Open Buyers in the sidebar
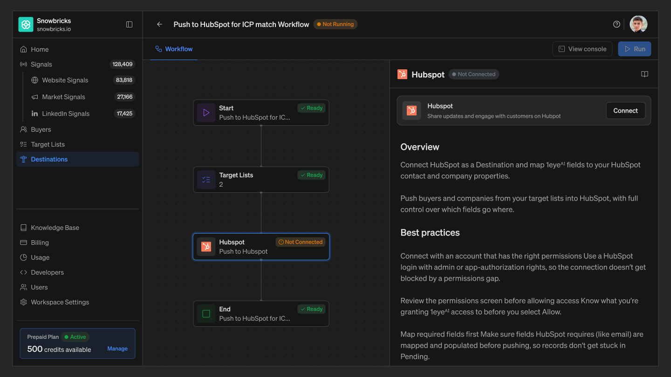 coord(77,129)
